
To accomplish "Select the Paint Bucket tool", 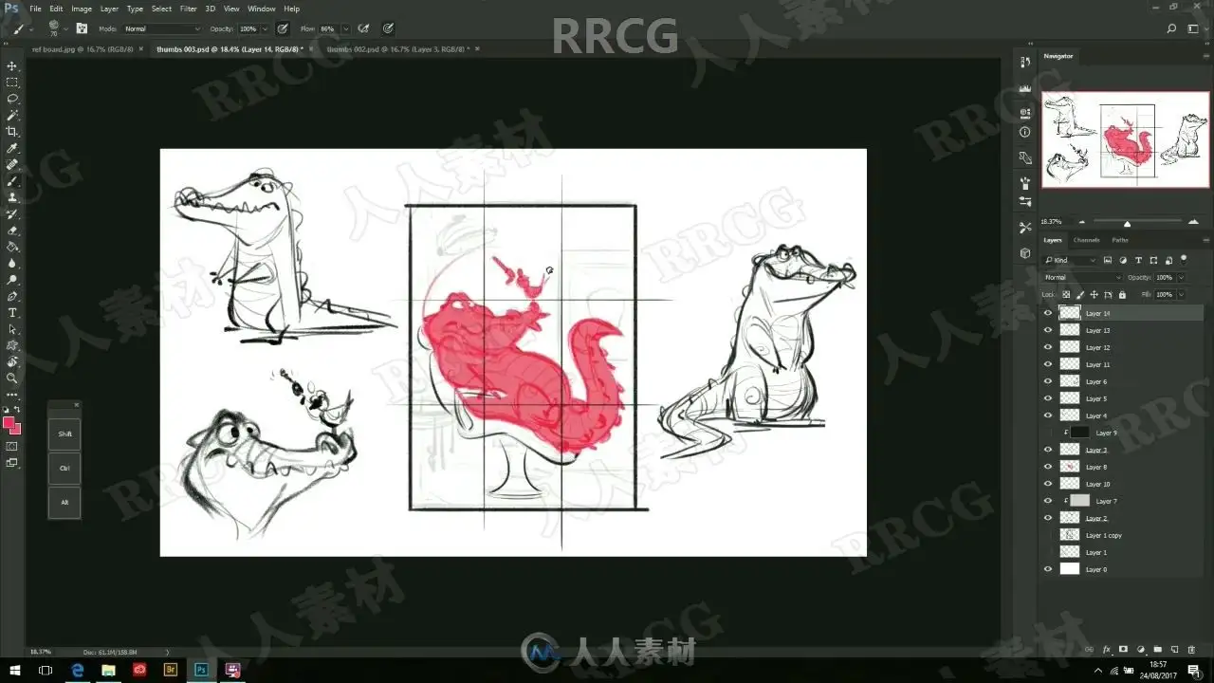I will coord(12,247).
